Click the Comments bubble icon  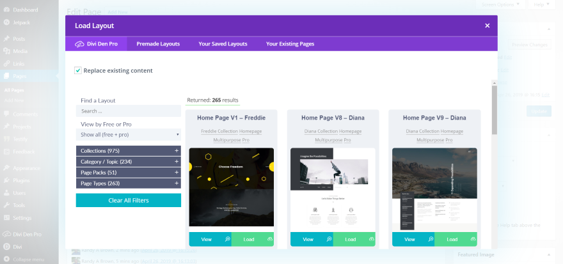6,114
